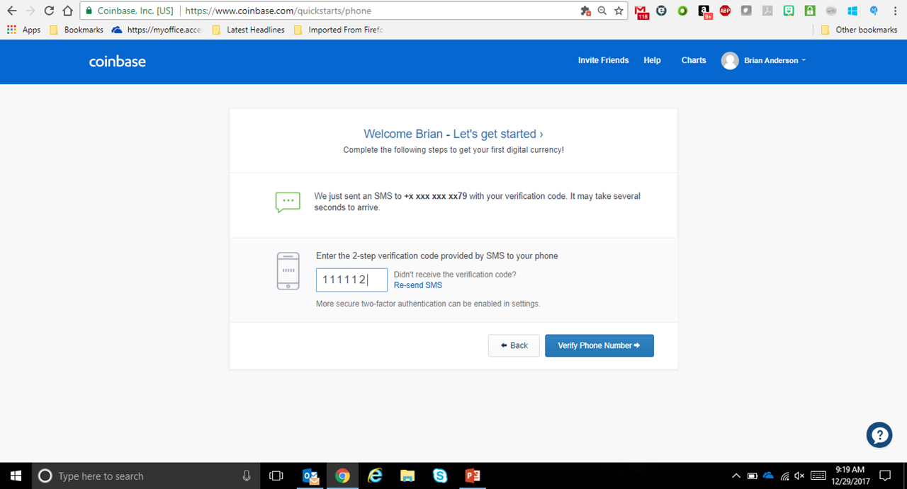Click Verify Phone Number button
This screenshot has height=489, width=907.
click(599, 345)
